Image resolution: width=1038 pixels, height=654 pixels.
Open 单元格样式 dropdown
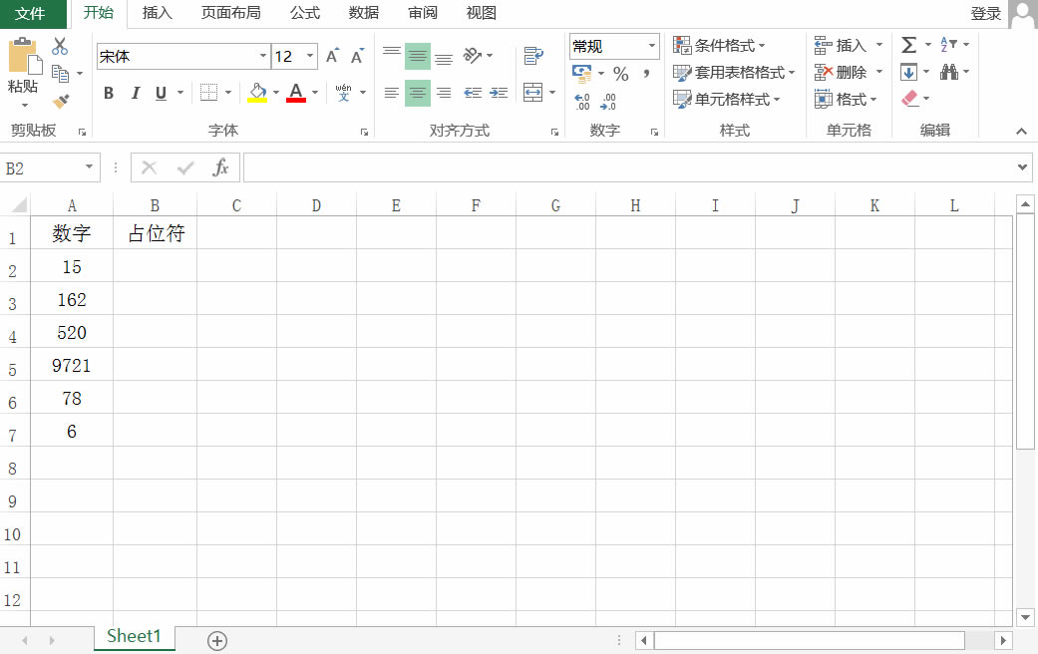point(727,100)
